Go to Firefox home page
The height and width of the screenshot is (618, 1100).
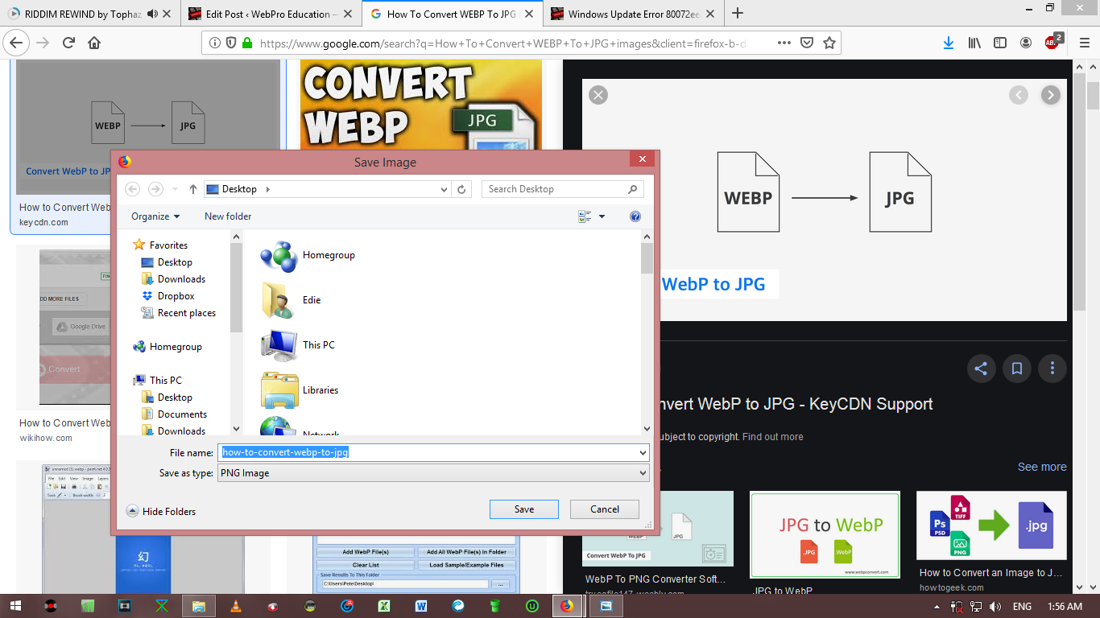click(94, 43)
